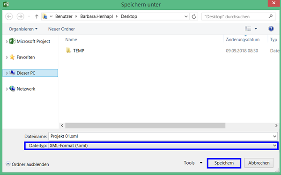This screenshot has height=175, width=281.
Task: Open the Organisieren menu
Action: [x=23, y=29]
